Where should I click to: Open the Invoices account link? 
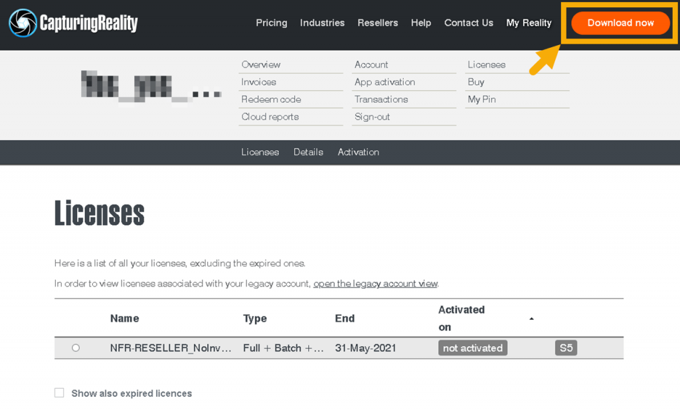tap(258, 82)
